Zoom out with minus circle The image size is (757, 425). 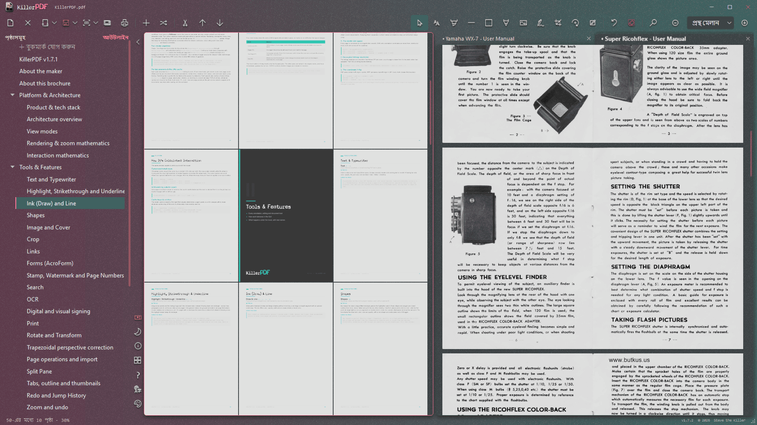[x=675, y=23]
